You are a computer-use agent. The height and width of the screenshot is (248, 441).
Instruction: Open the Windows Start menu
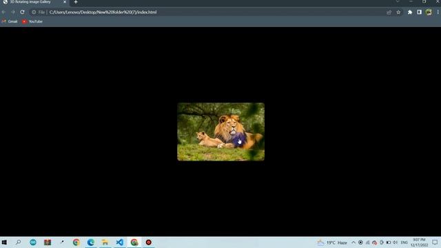coord(4,242)
